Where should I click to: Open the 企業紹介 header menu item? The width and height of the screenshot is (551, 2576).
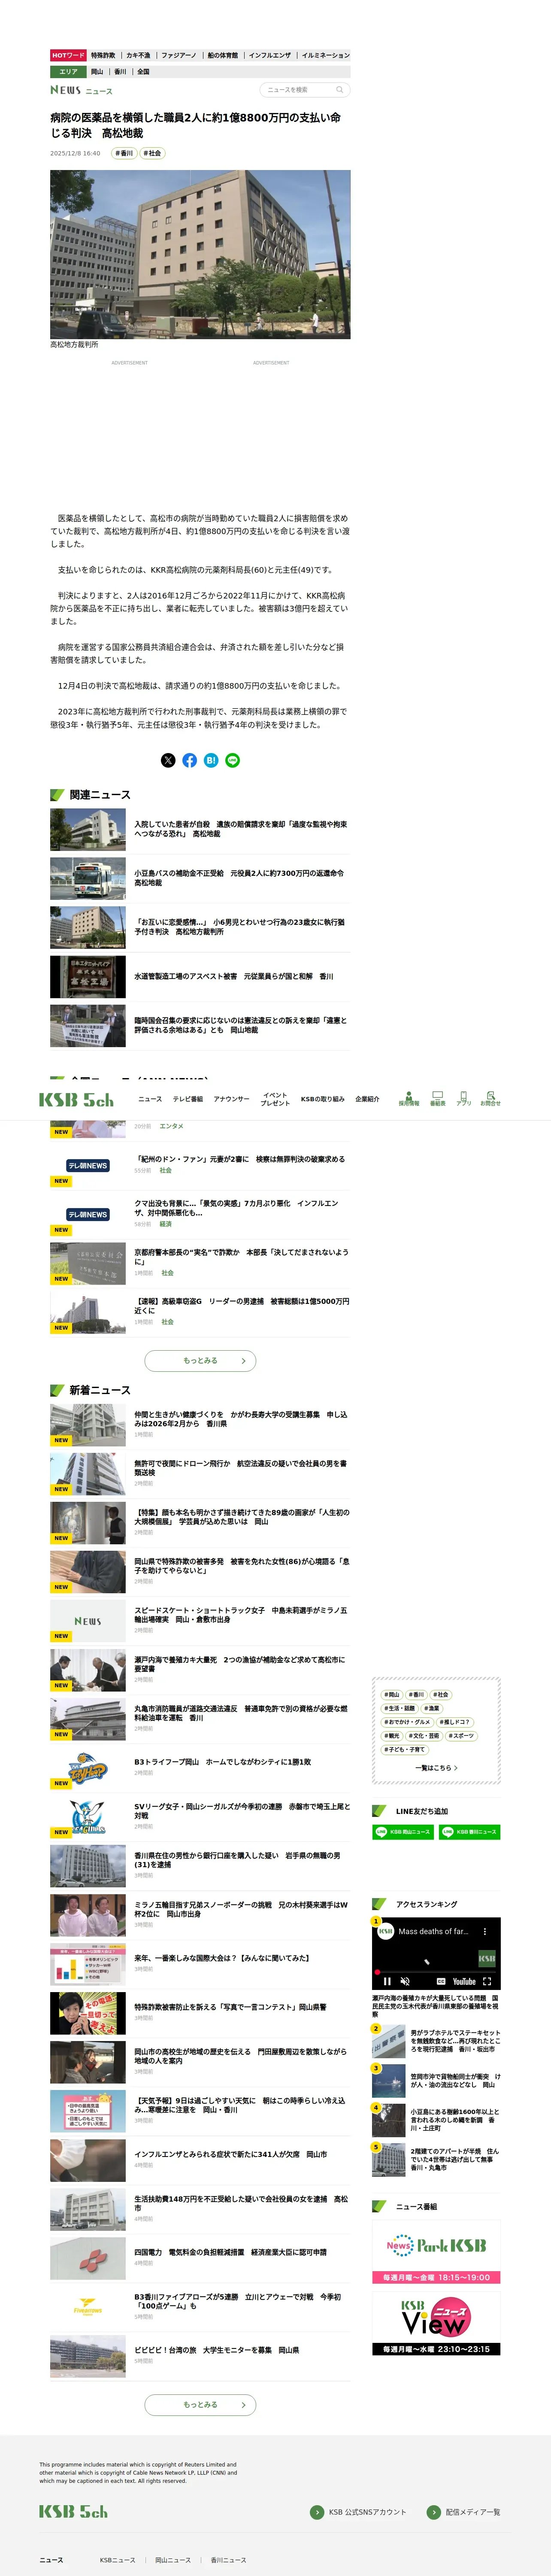tap(367, 1099)
